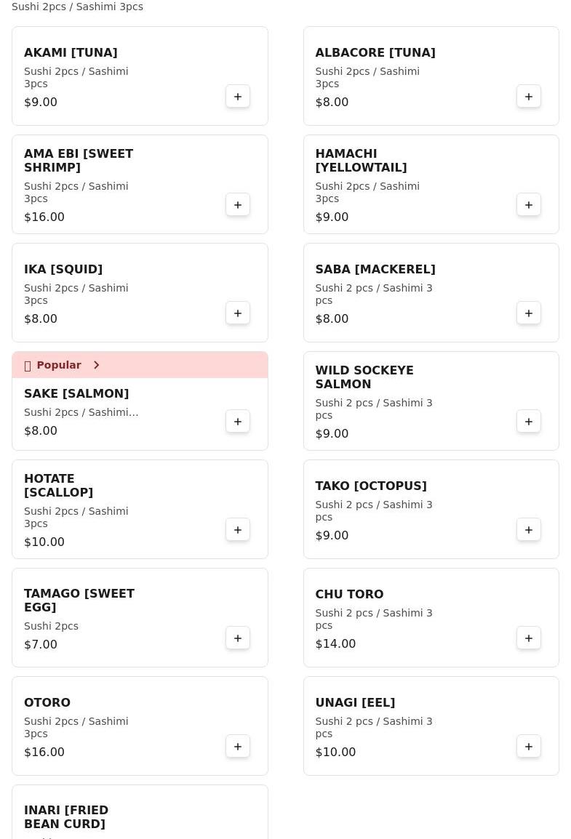Select the Otoro item name
The width and height of the screenshot is (571, 839).
[47, 703]
